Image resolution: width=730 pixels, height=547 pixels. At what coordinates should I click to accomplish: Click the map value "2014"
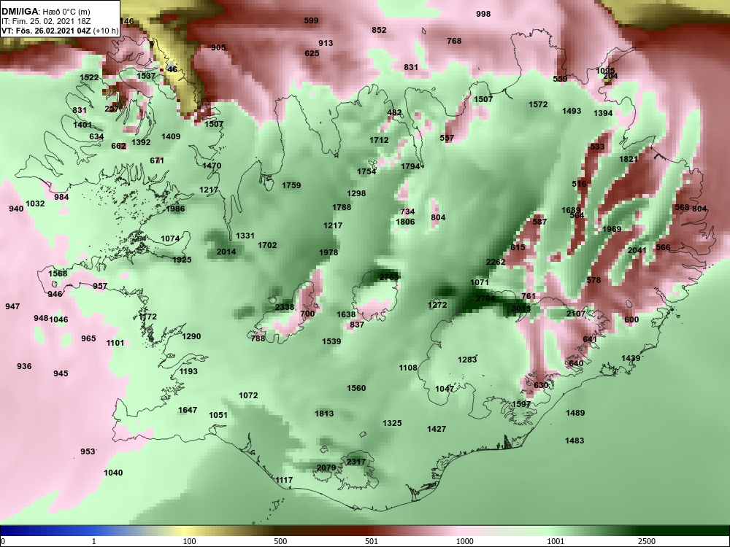click(x=226, y=252)
